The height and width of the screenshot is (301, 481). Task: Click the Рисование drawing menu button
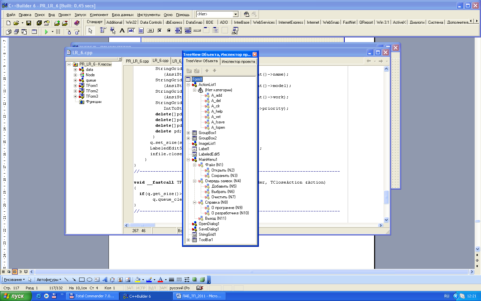tap(14, 280)
